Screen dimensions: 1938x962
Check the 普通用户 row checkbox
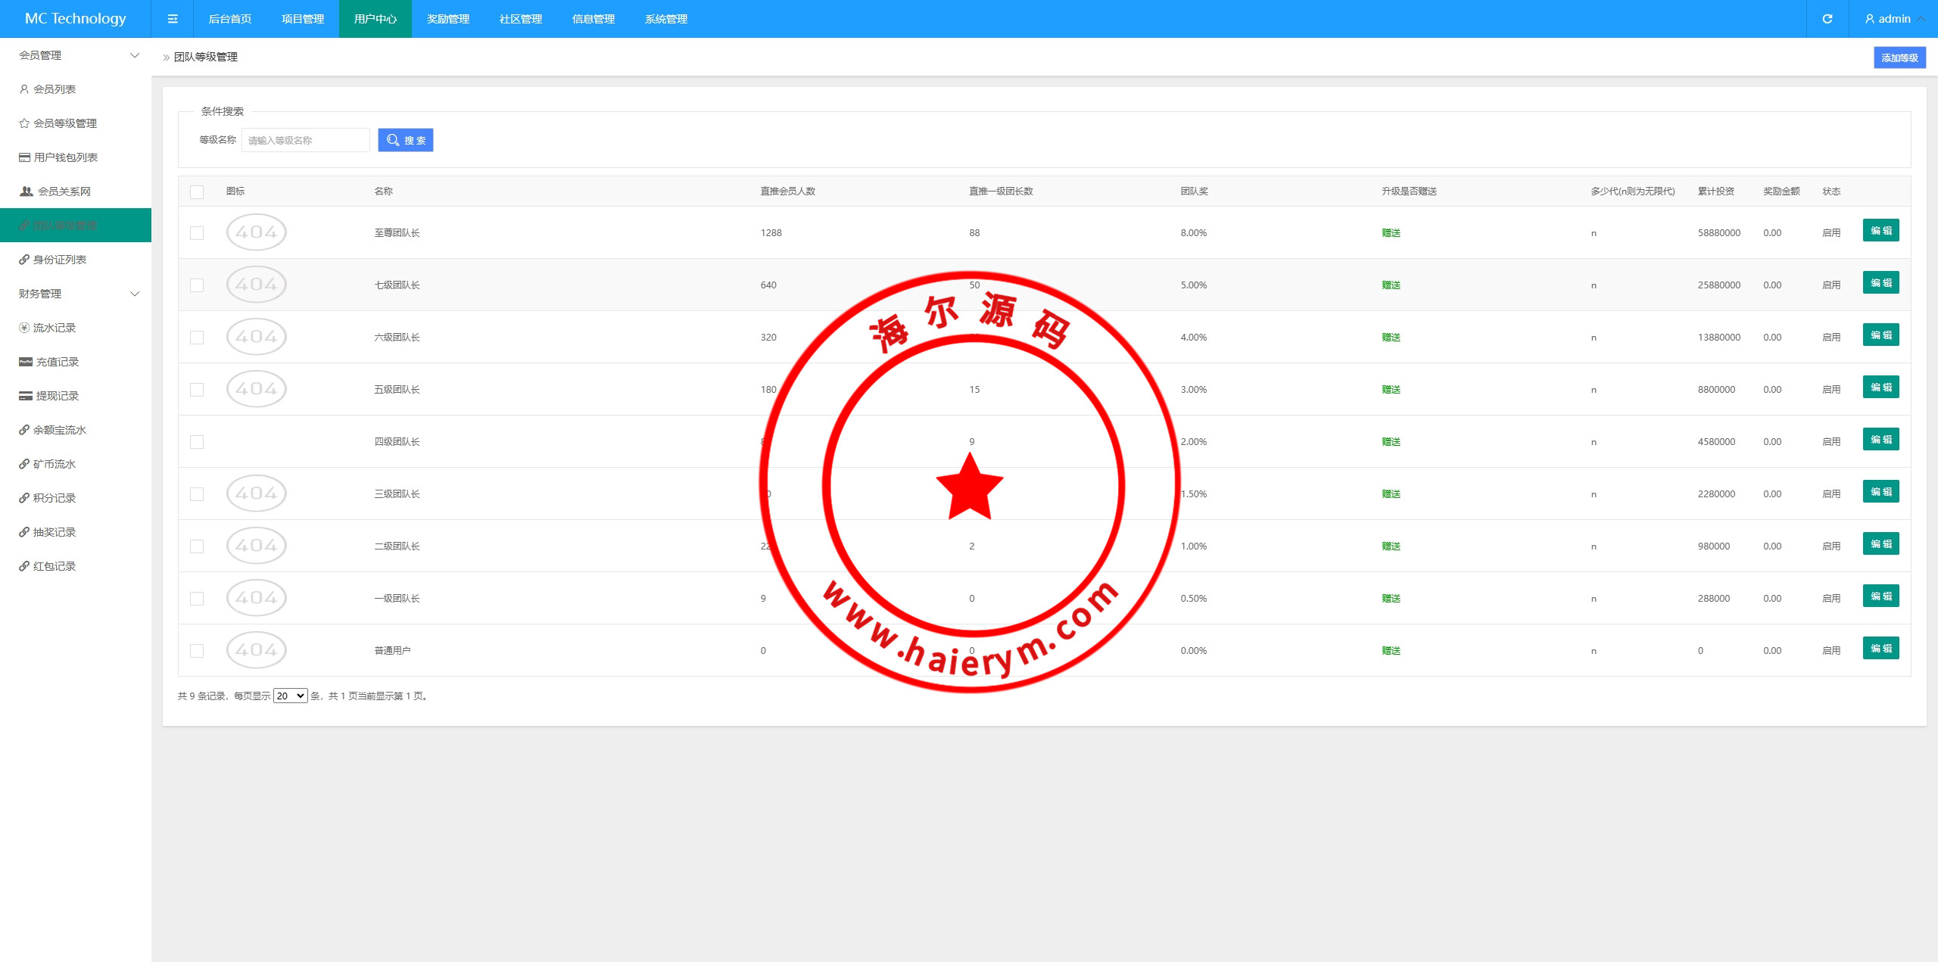(197, 651)
